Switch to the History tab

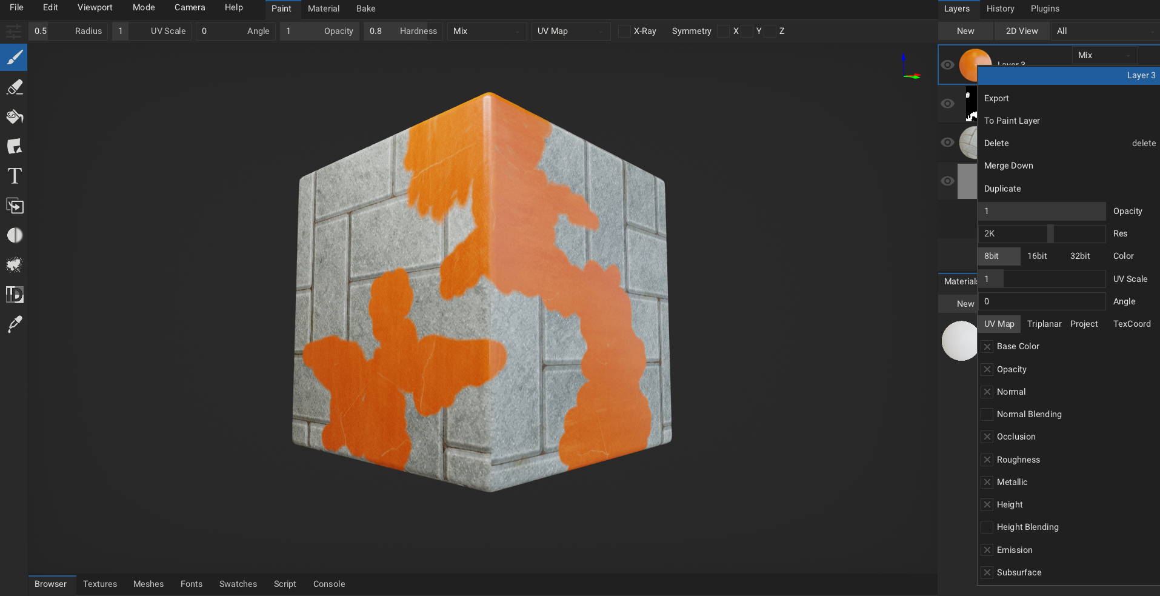pos(1000,8)
